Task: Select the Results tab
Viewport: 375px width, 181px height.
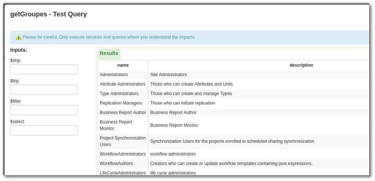Action: 109,54
